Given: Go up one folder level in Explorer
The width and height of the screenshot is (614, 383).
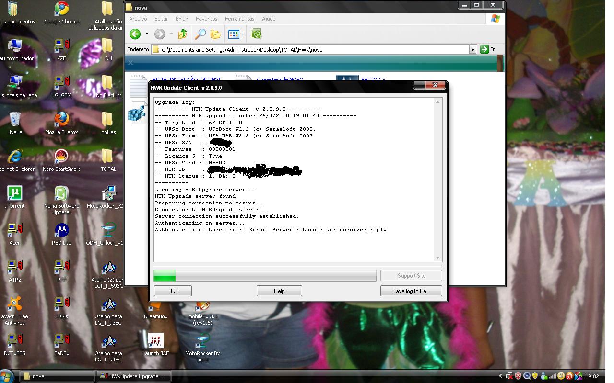Looking at the screenshot, I should pyautogui.click(x=182, y=34).
